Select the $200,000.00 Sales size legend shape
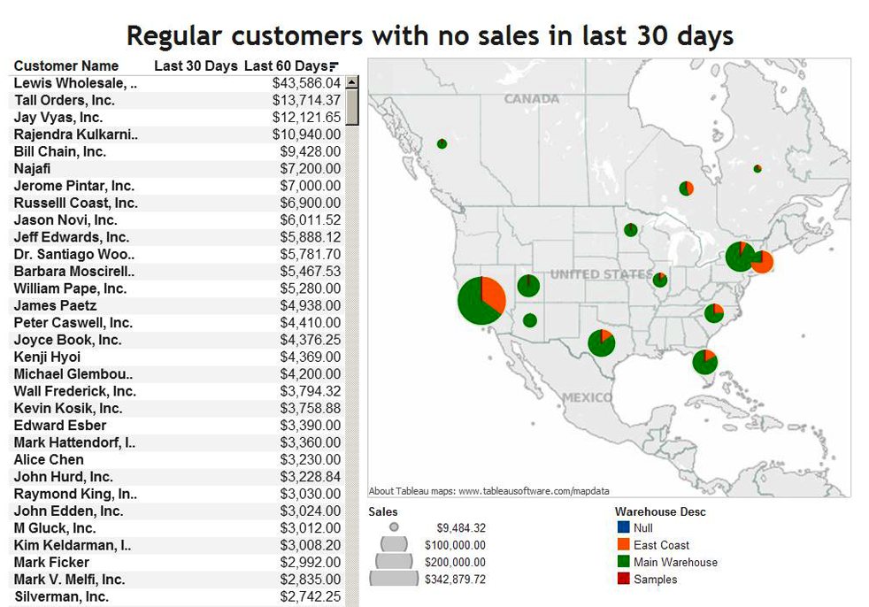This screenshot has width=869, height=607. click(394, 562)
